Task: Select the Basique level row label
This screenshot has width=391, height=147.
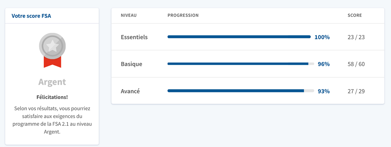Action: coord(132,64)
